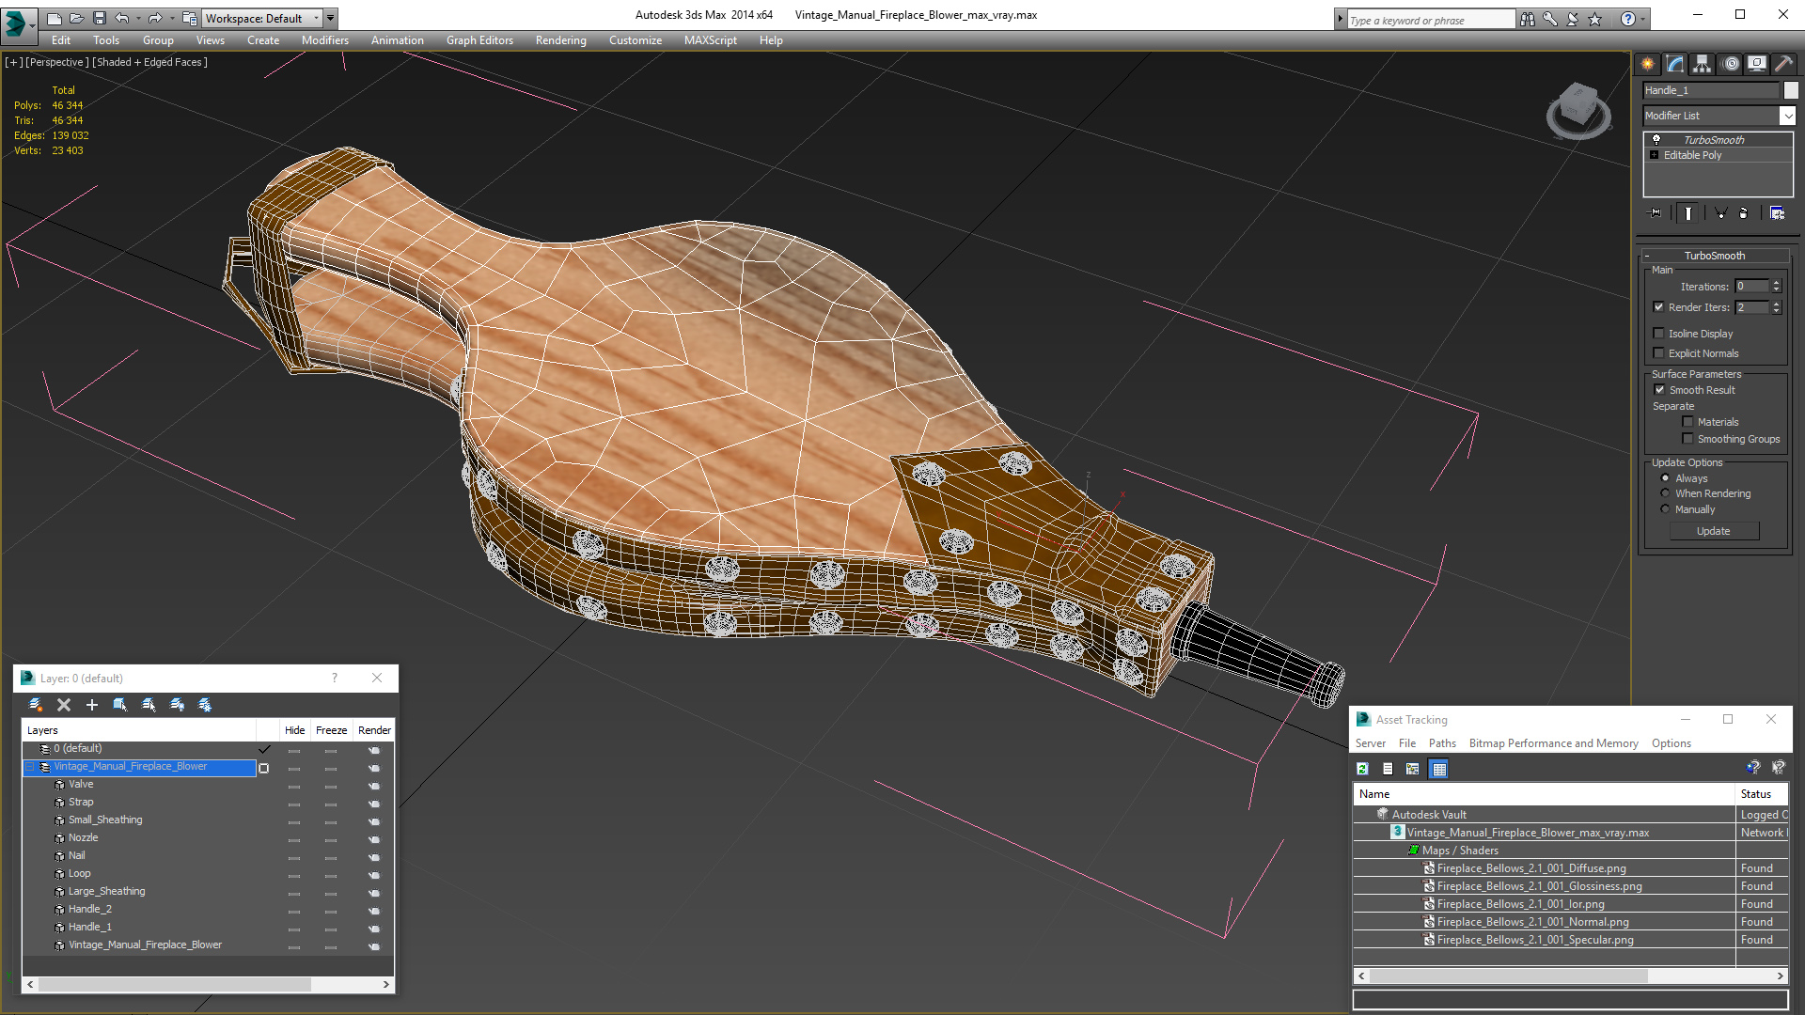Click the Refresh icon in Asset Tracking

1362,769
